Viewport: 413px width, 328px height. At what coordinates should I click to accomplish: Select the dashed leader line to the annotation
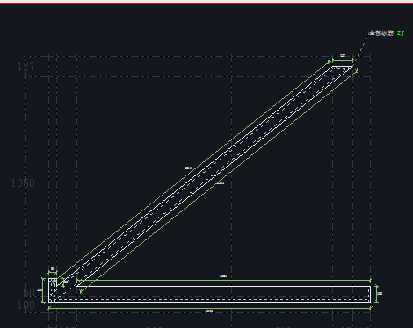coord(361,48)
